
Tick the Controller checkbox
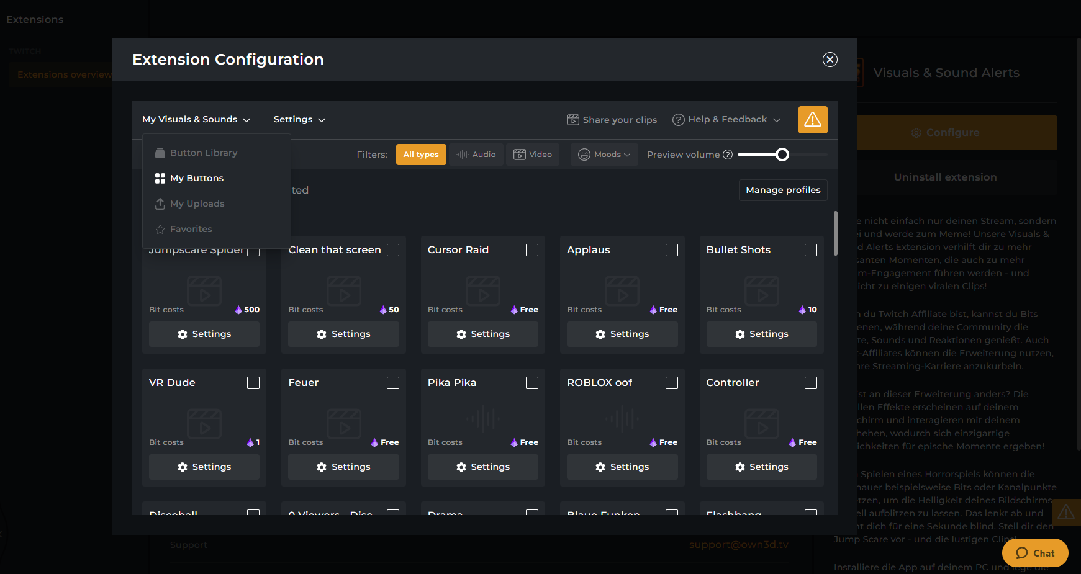tap(811, 383)
